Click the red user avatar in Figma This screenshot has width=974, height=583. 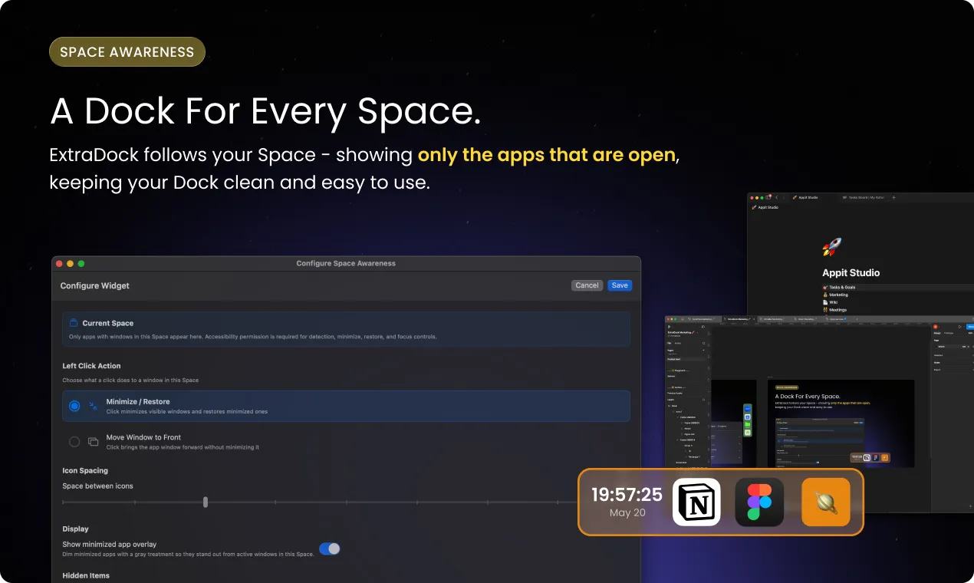pos(935,327)
